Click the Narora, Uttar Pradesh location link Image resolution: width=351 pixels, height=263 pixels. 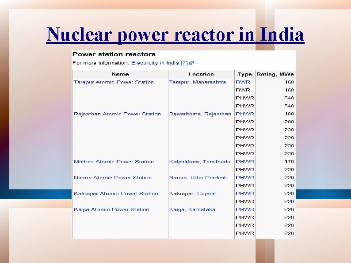pyautogui.click(x=198, y=178)
